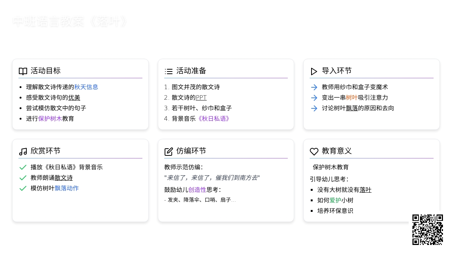Click the green checkmark beside 模仿树叶飘落动作
The width and height of the screenshot is (452, 254).
pyautogui.click(x=23, y=189)
